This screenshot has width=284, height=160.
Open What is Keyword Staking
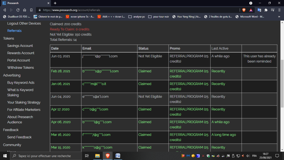click(20, 92)
